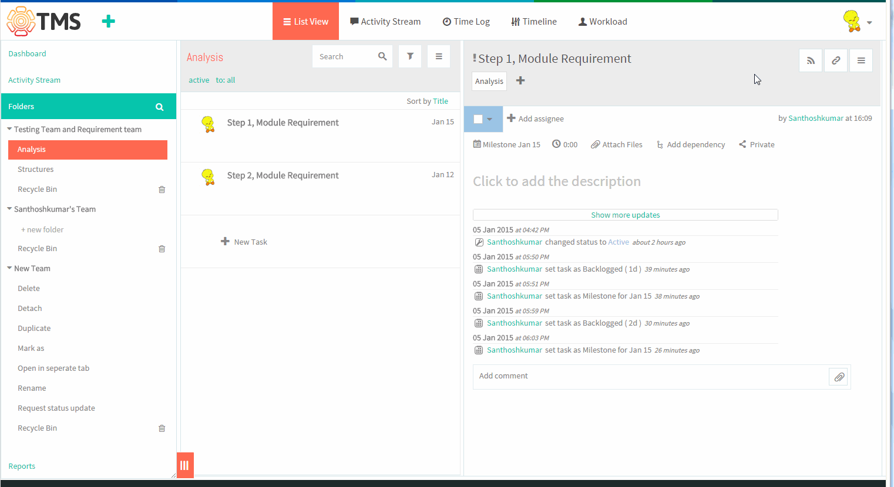Open the task detail hamburger menu
The width and height of the screenshot is (894, 487).
click(861, 60)
